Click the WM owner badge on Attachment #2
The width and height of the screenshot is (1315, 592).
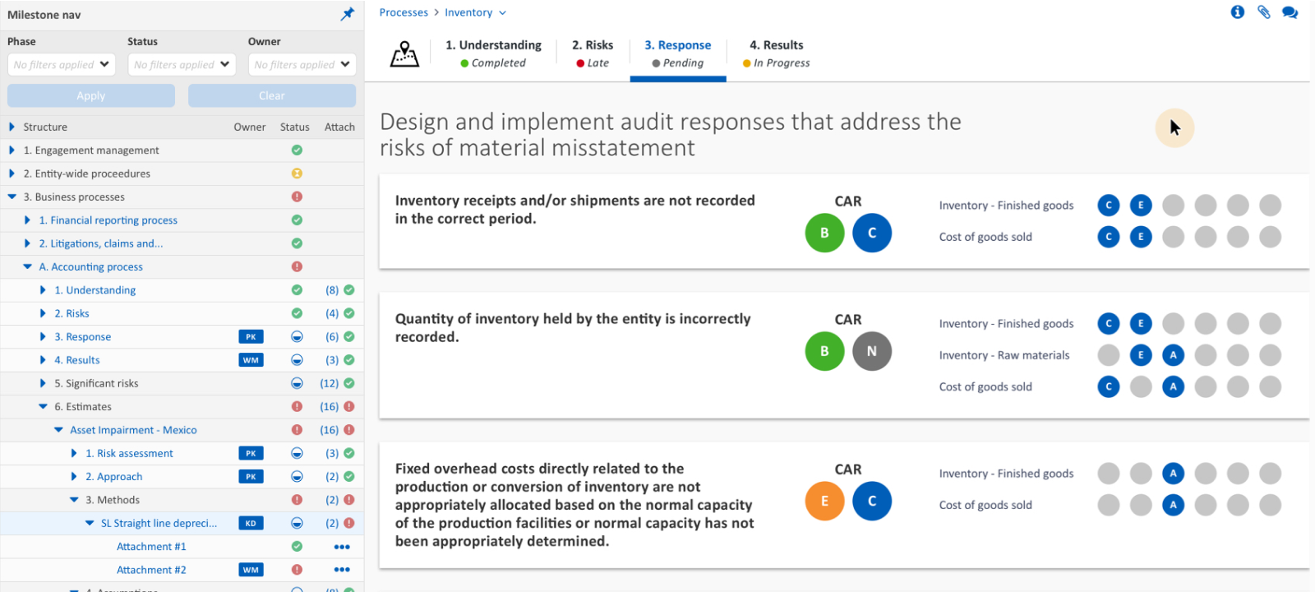pyautogui.click(x=251, y=570)
